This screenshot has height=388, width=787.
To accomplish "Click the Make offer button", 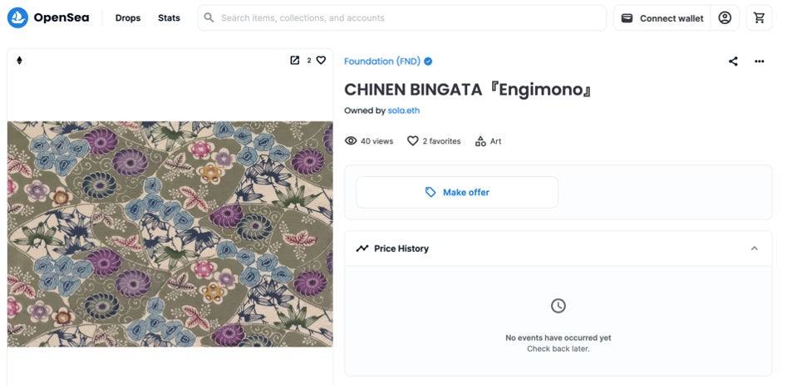I will 457,192.
